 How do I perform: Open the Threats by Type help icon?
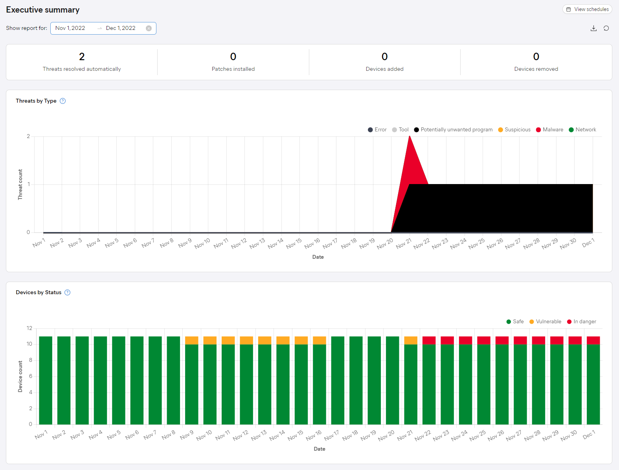coord(62,101)
